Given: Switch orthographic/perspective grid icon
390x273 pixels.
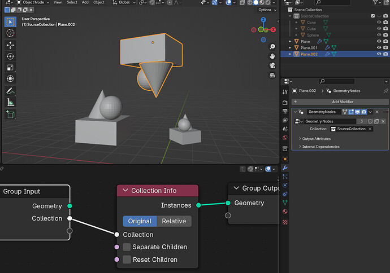Looking at the screenshot, I should pyautogui.click(x=272, y=75).
